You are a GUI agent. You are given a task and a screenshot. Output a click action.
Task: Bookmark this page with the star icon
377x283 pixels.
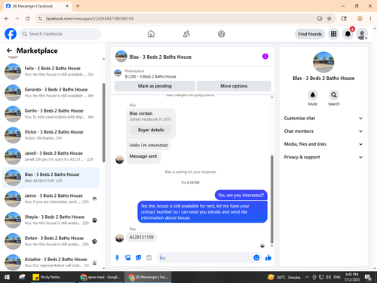(329, 19)
